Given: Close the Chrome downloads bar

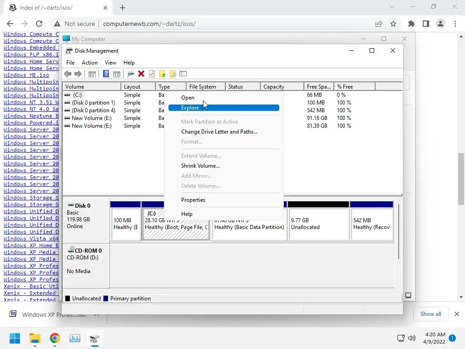Looking at the screenshot, I should pyautogui.click(x=457, y=314).
